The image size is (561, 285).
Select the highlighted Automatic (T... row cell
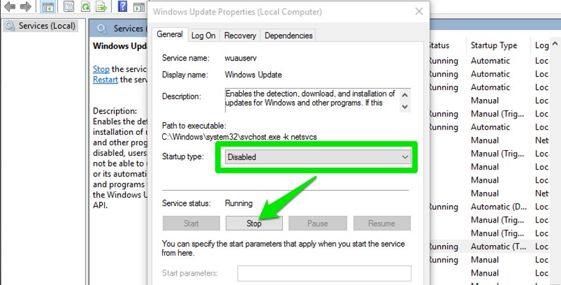point(497,246)
